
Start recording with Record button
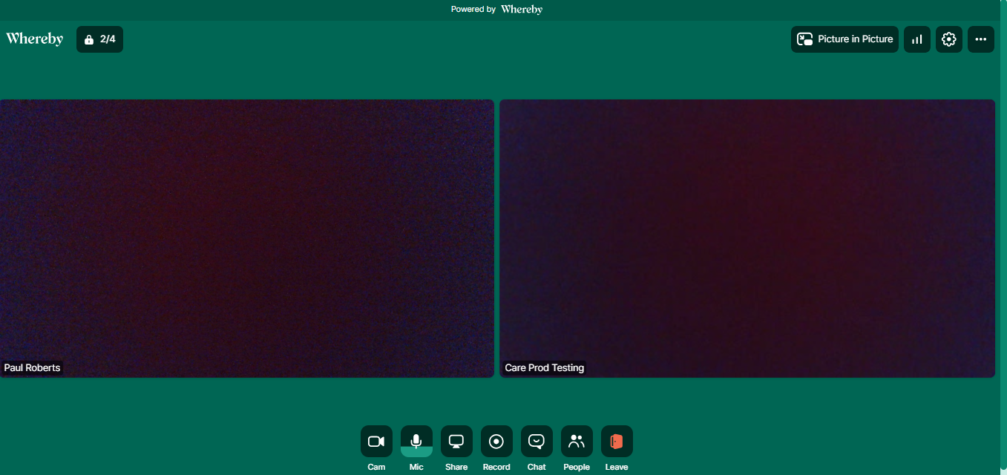click(496, 441)
